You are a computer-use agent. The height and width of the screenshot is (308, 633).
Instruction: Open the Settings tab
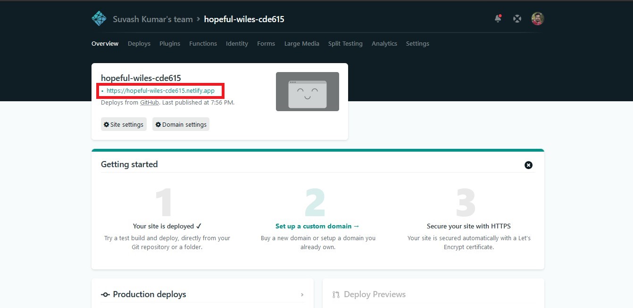pos(417,43)
